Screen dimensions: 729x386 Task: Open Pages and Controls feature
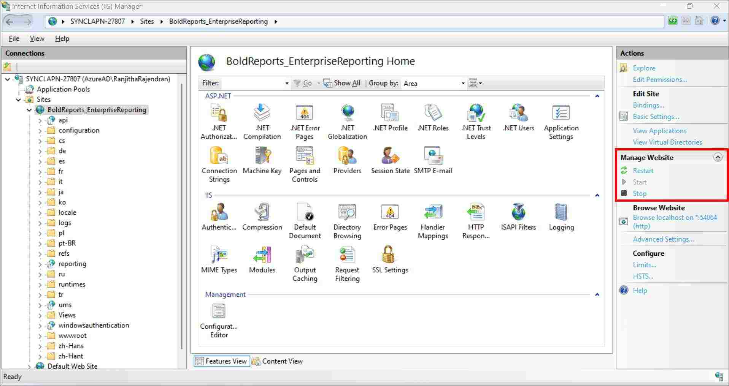[x=305, y=165]
